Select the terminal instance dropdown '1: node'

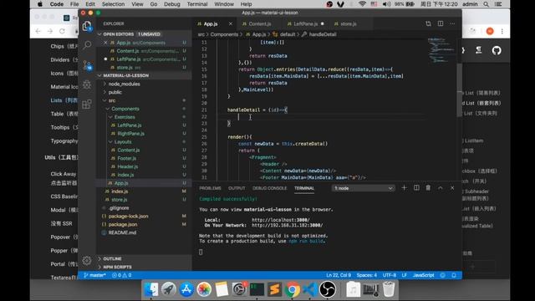(x=363, y=188)
